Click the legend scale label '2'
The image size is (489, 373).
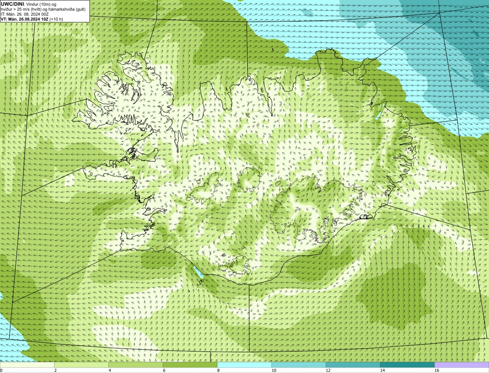[x=55, y=370]
